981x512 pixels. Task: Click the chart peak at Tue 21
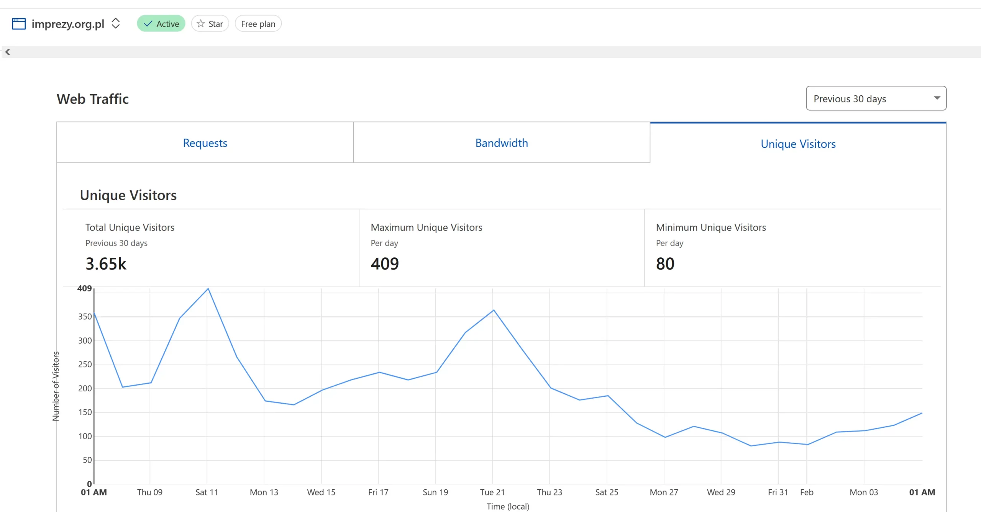pos(494,310)
